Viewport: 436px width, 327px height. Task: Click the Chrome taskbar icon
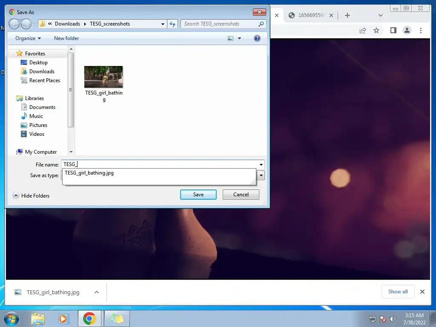tap(89, 318)
